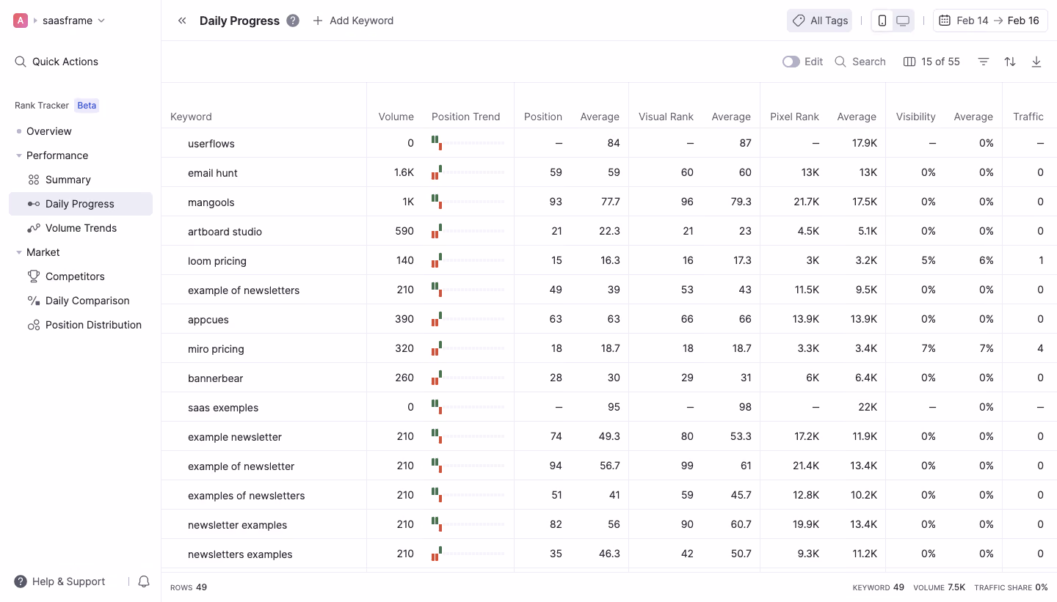Open the All Tags filter
The image size is (1057, 602).
(x=820, y=21)
